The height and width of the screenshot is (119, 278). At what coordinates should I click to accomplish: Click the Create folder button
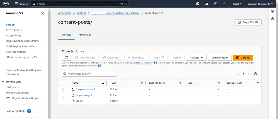[x=220, y=57]
